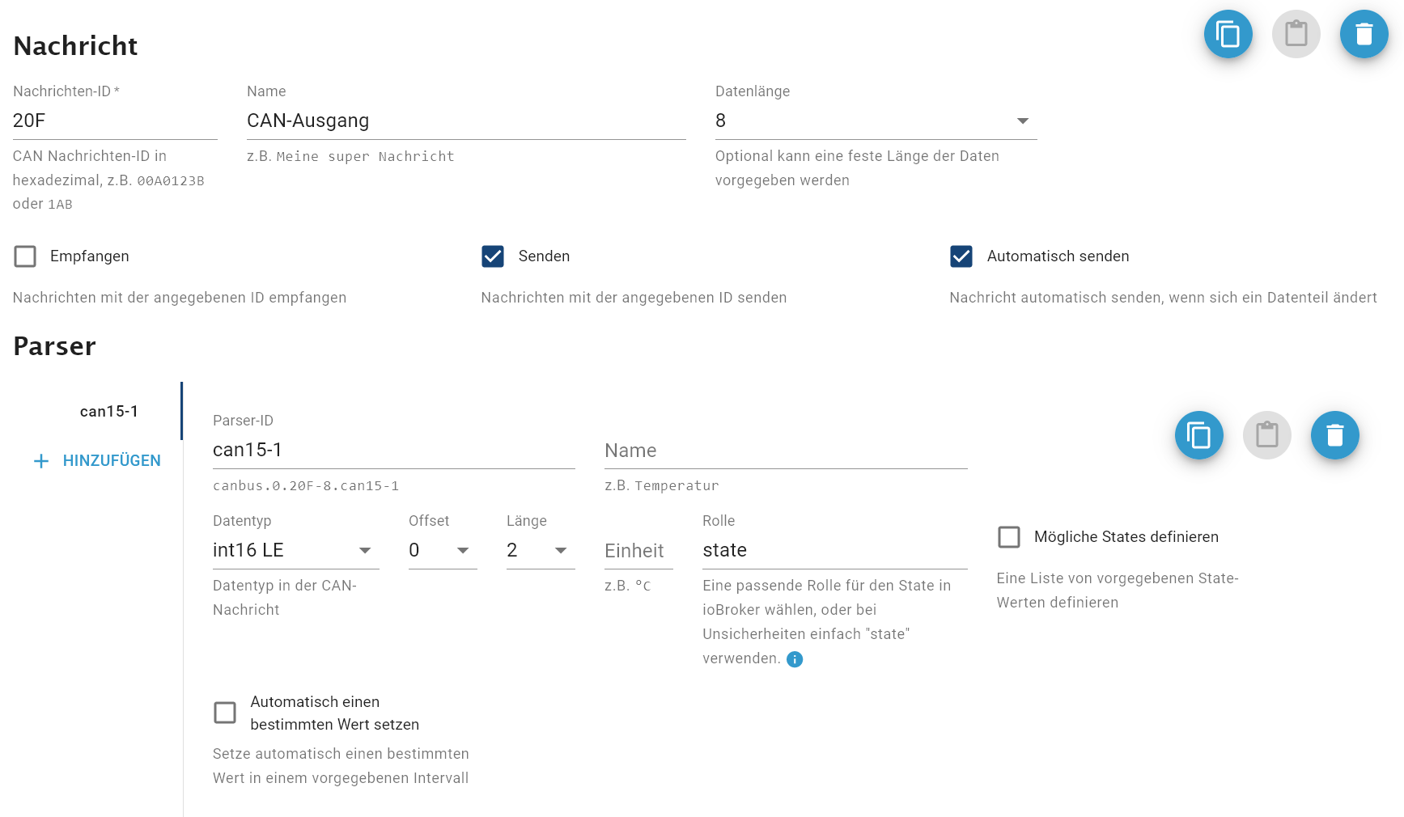This screenshot has width=1404, height=817.
Task: Uncheck the Senden checkbox
Action: [493, 256]
